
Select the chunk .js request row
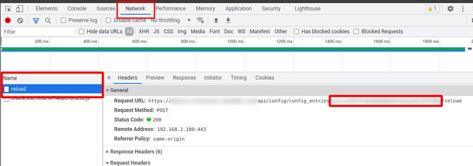(x=51, y=98)
